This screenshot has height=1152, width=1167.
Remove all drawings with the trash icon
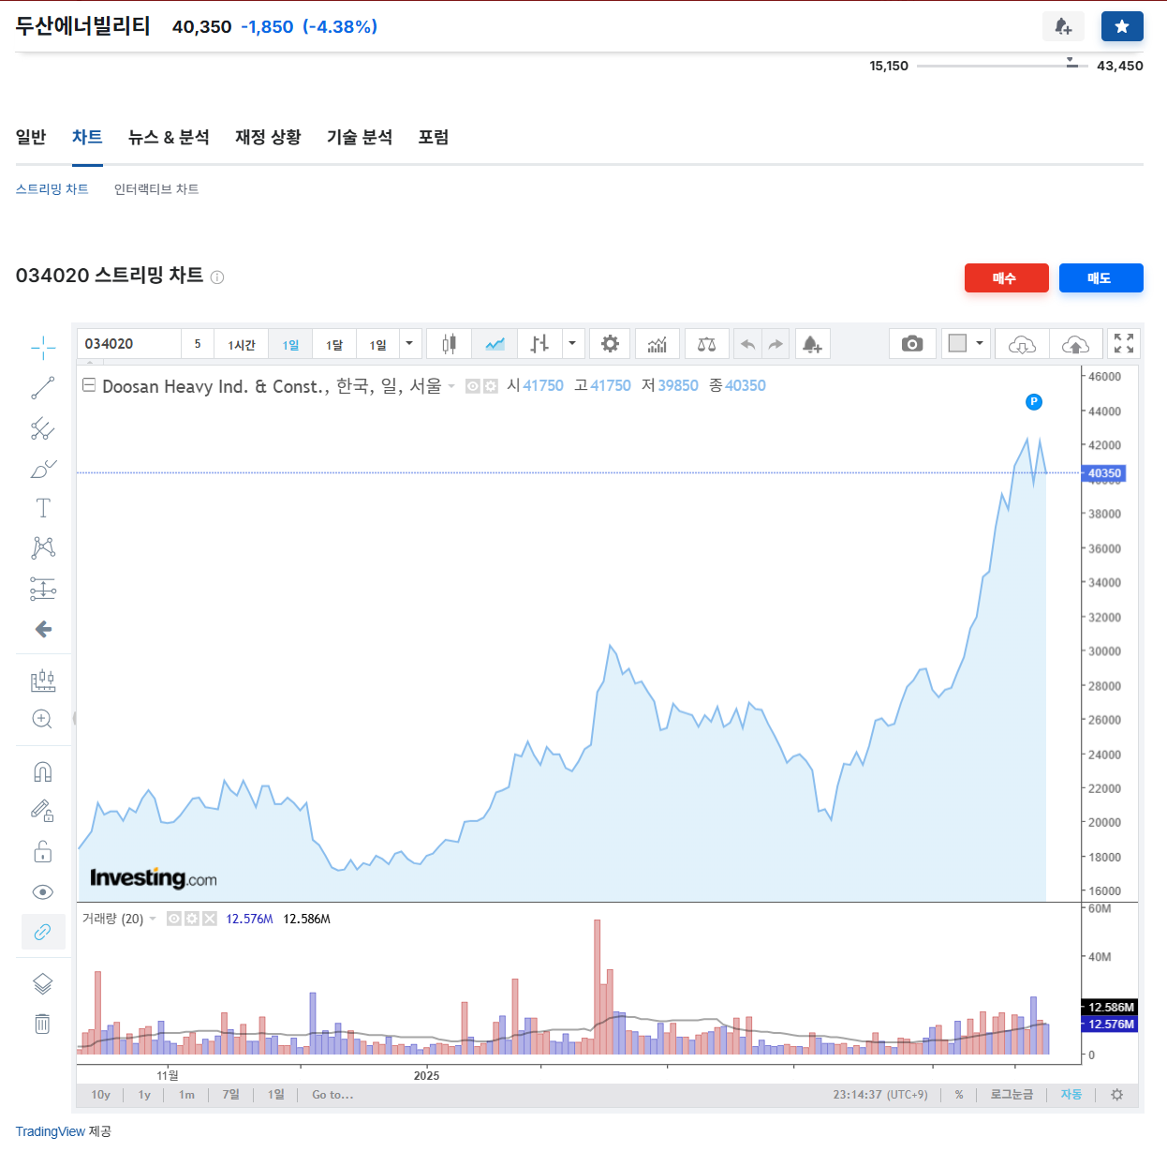point(42,1024)
